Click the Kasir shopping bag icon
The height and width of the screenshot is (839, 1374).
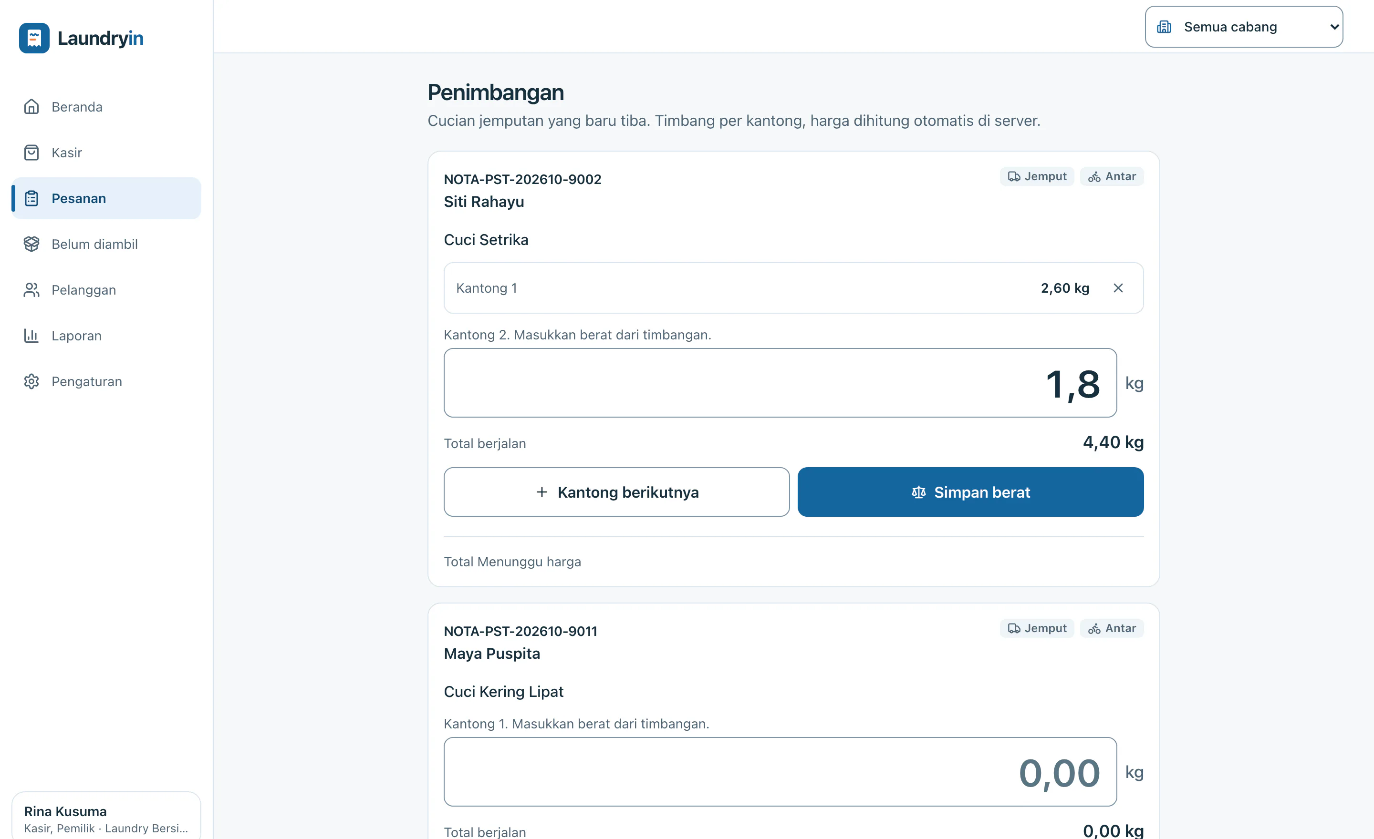pyautogui.click(x=31, y=152)
